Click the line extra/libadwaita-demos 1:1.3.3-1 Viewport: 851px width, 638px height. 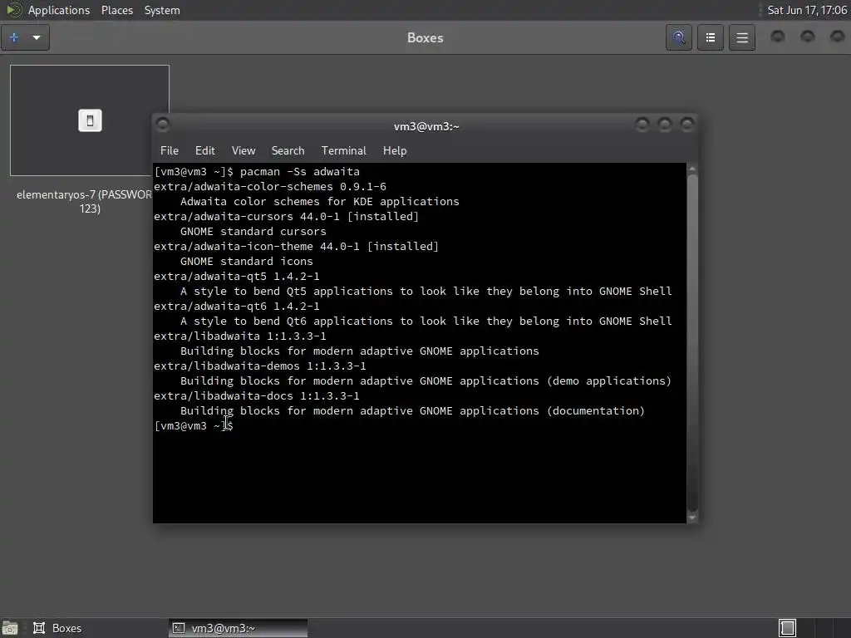260,366
